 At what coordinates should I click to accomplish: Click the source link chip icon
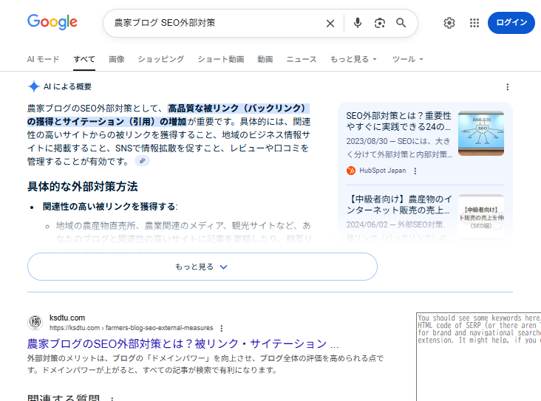(x=142, y=161)
